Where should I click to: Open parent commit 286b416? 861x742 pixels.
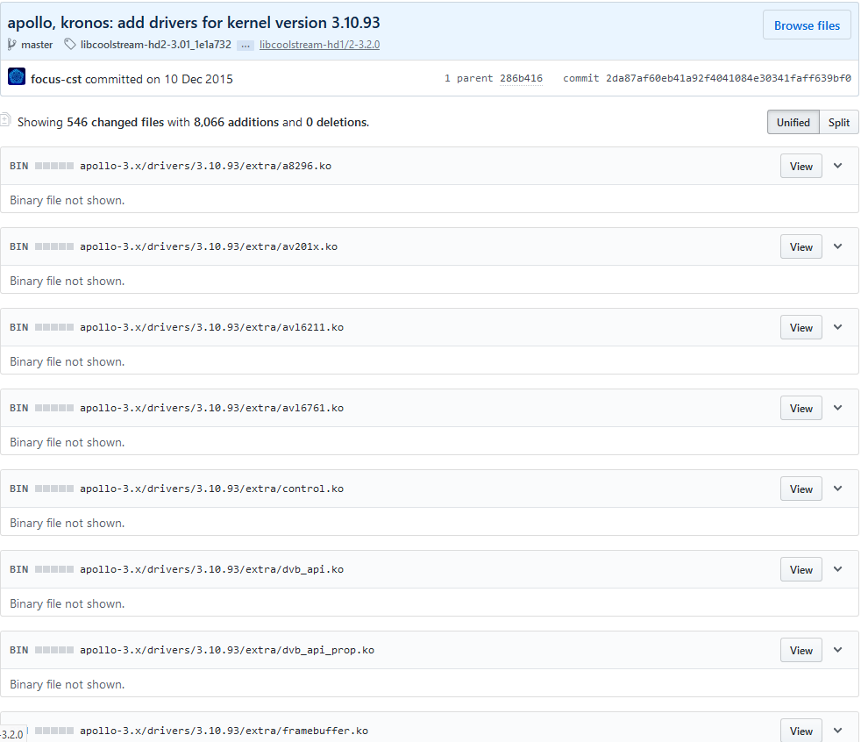point(521,79)
